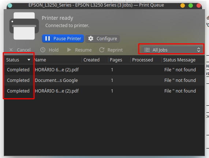Open the Configure printer settings
The height and width of the screenshot is (158, 209).
click(102, 39)
